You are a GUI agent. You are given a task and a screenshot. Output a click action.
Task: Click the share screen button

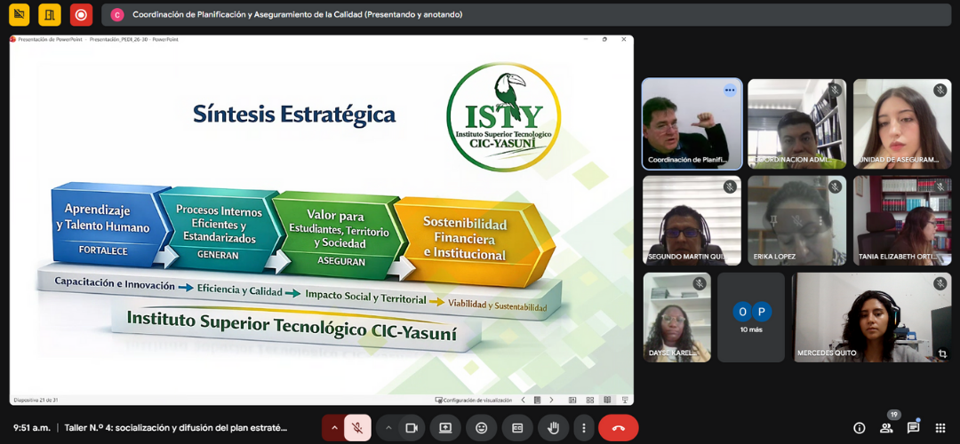[x=445, y=428]
